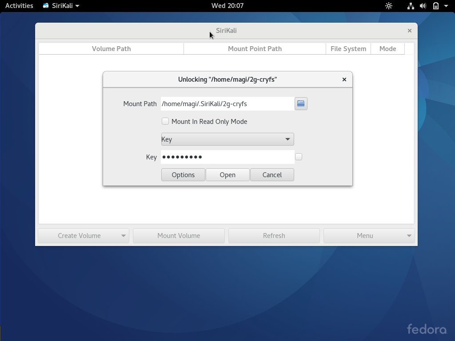Select the File System column header
This screenshot has width=455, height=341.
point(348,49)
